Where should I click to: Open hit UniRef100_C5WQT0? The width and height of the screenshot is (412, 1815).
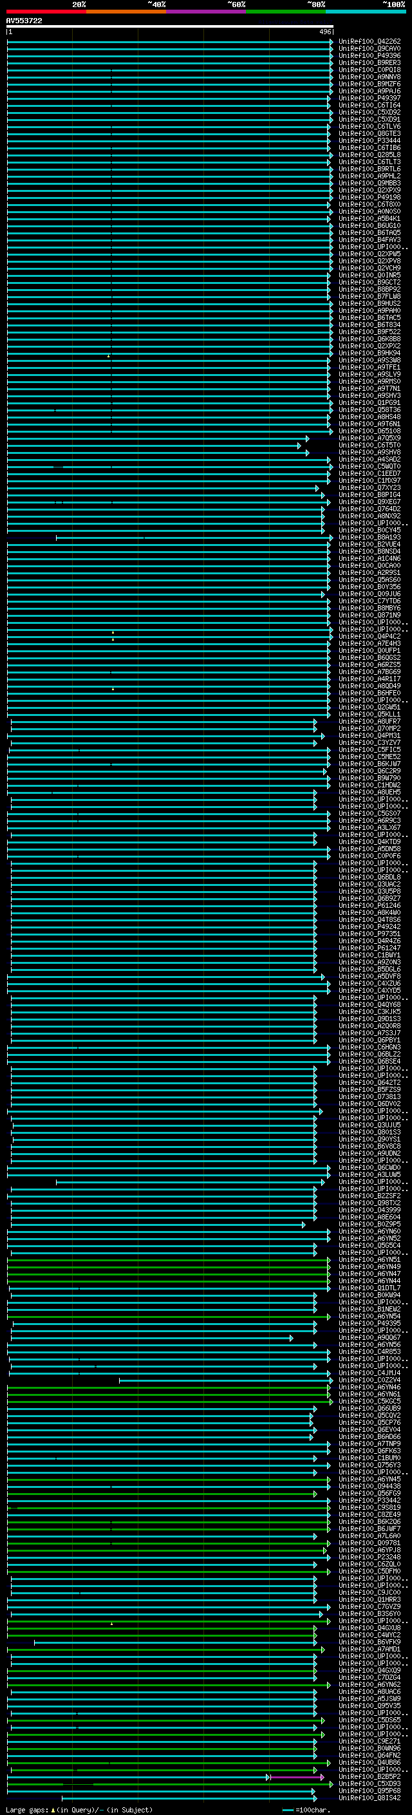pyautogui.click(x=369, y=466)
